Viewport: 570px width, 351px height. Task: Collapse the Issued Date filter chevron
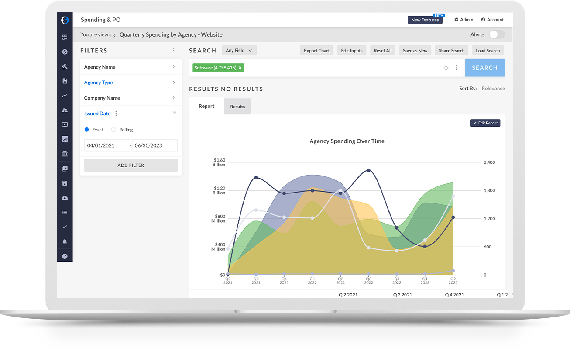pos(175,113)
